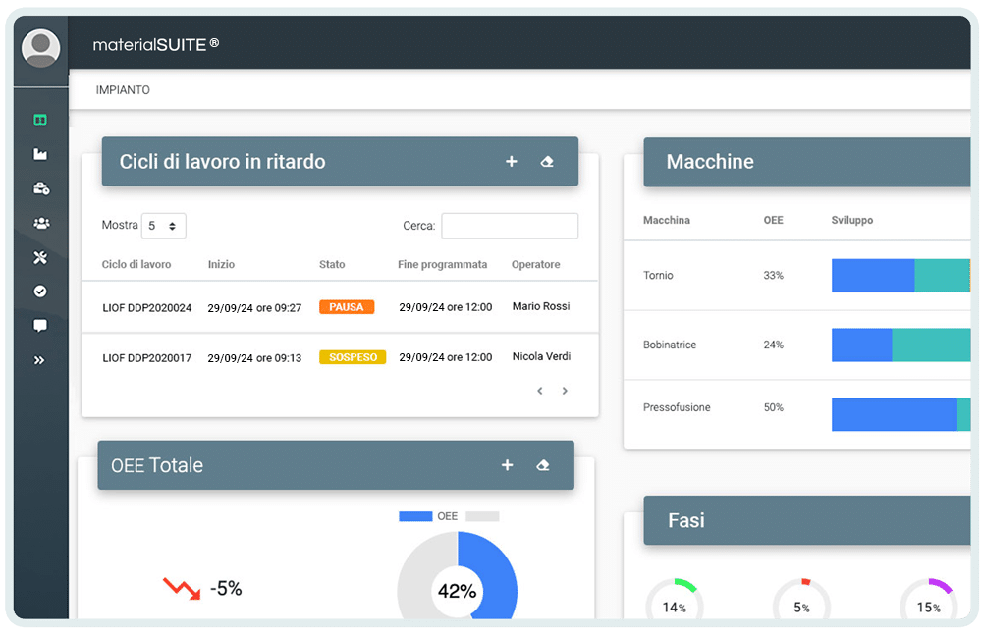Click eraser icon on Cicli di lavoro header
The image size is (982, 637).
coord(547,162)
